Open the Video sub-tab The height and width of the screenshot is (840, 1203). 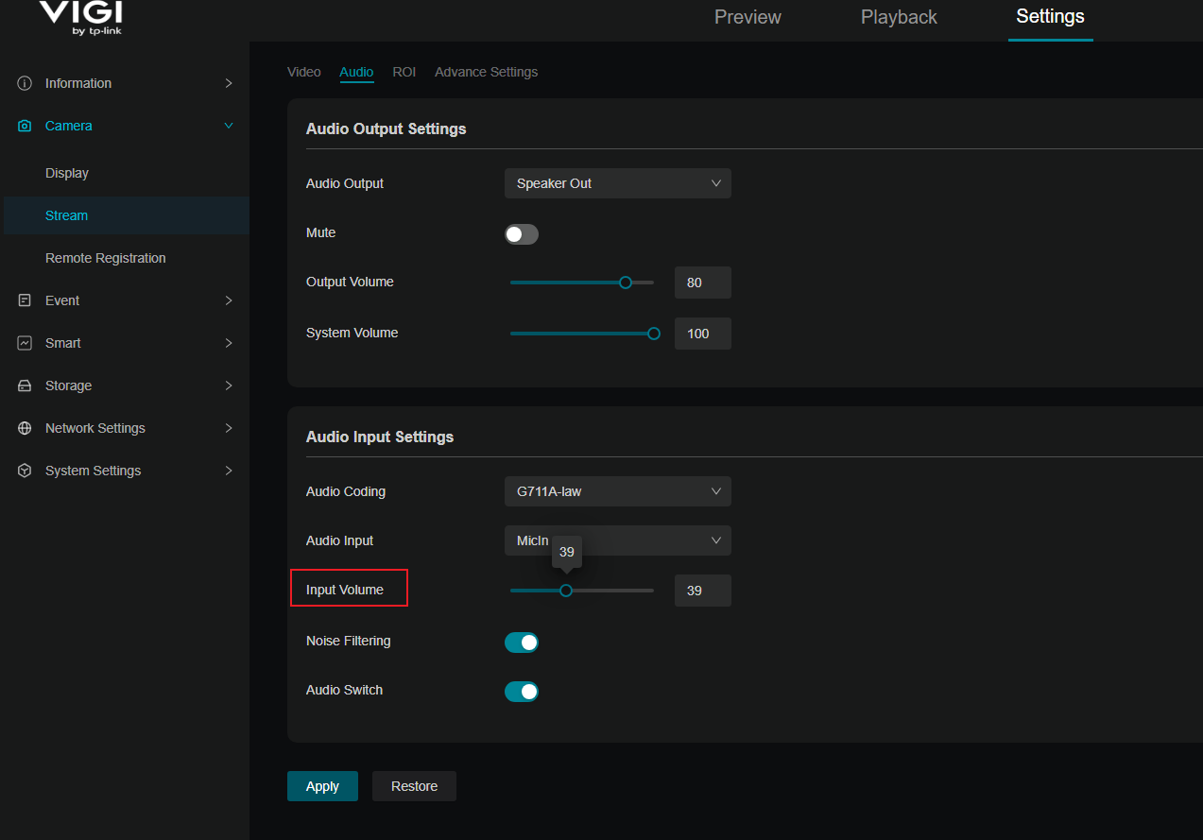pyautogui.click(x=304, y=72)
